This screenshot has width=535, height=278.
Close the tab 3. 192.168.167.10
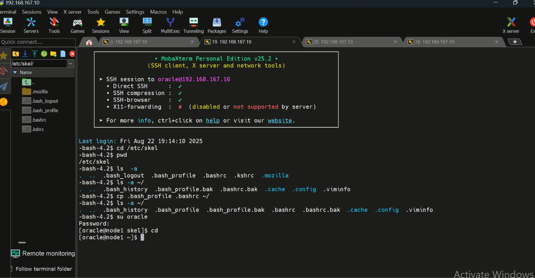pos(192,42)
